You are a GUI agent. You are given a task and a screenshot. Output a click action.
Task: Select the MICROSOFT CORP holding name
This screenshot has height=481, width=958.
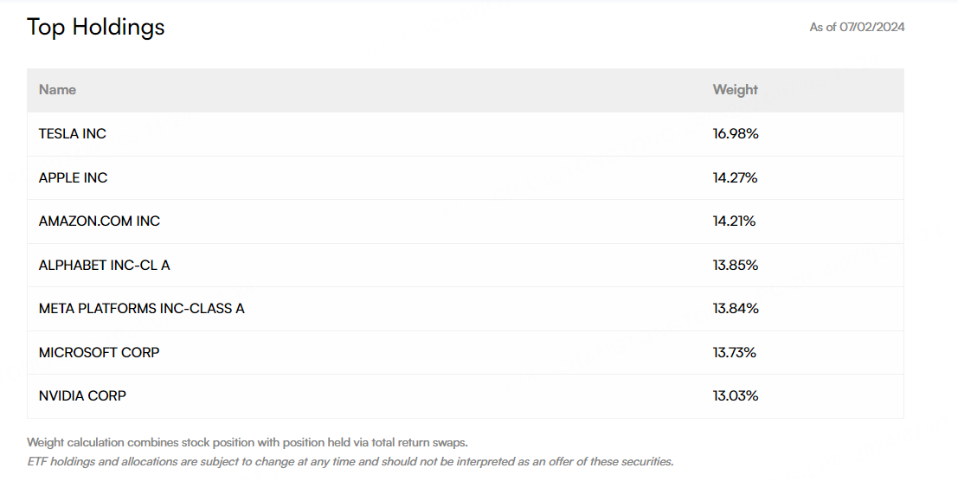pyautogui.click(x=100, y=353)
